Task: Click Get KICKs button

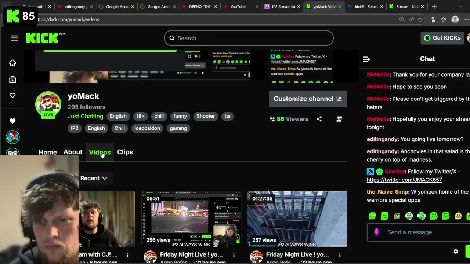Action: (x=442, y=38)
